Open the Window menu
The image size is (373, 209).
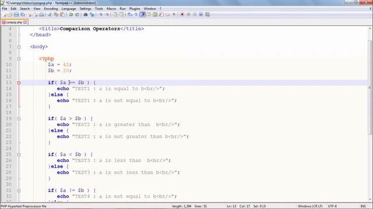tap(150, 9)
